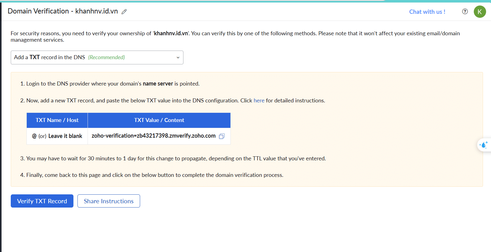Click the 'Chat with us !' link

[x=427, y=12]
